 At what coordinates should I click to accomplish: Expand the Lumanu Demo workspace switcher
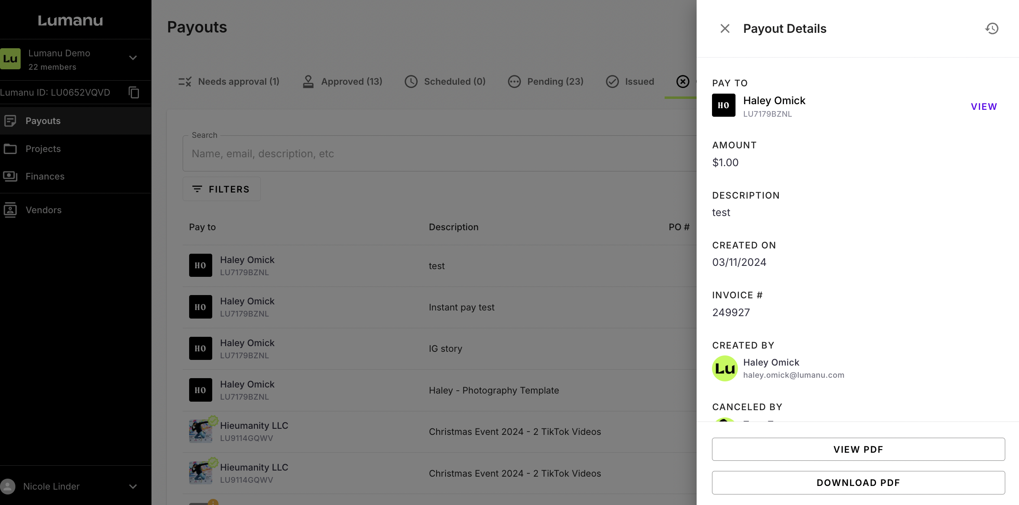tap(133, 58)
